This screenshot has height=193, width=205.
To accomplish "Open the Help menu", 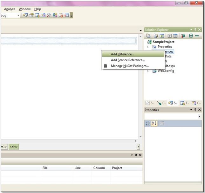I will click(x=38, y=9).
